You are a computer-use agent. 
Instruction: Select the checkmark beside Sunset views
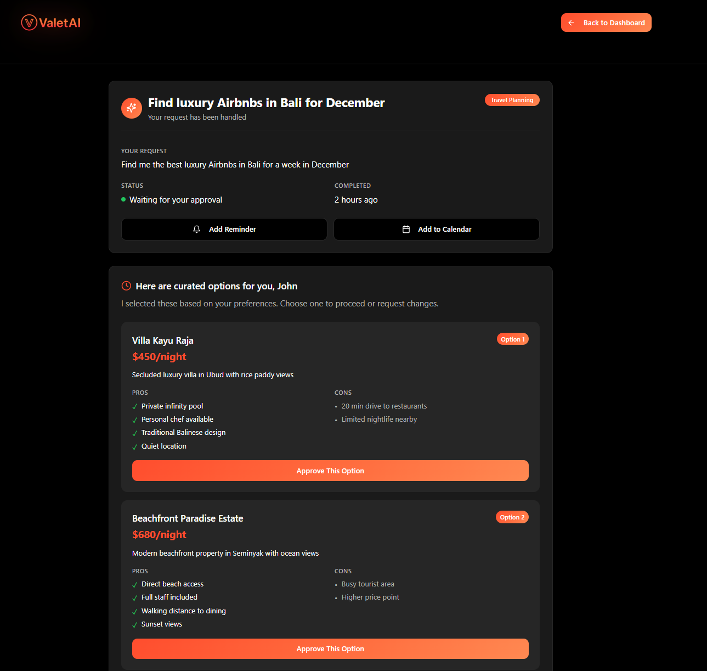[x=135, y=624]
